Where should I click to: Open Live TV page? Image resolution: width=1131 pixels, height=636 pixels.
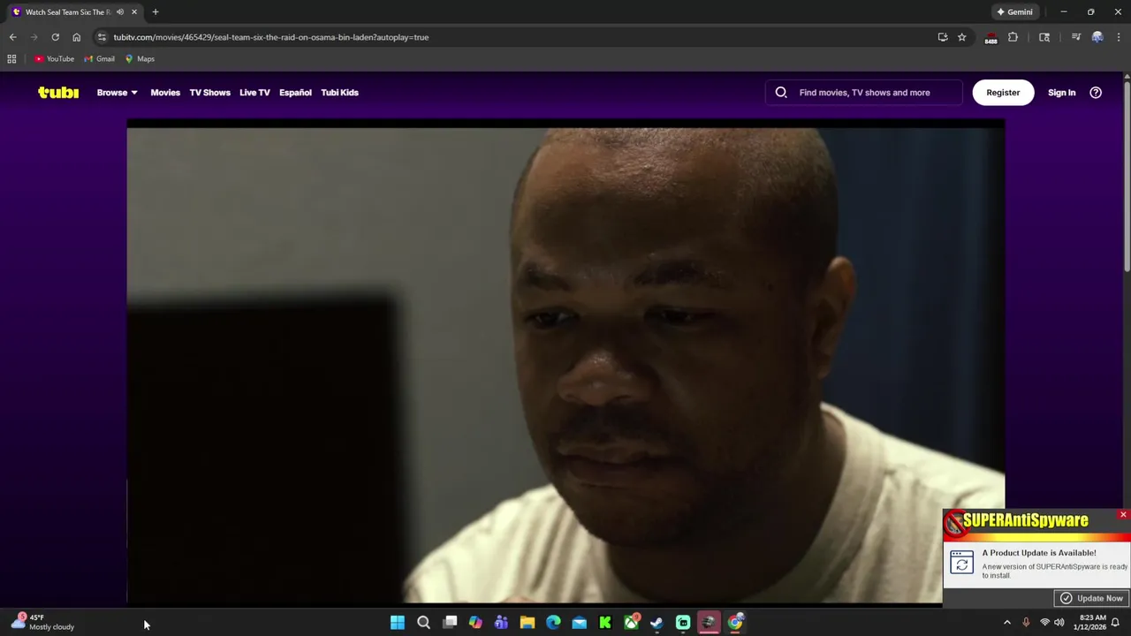[254, 92]
